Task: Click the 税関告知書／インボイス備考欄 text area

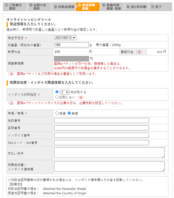Action: point(109,166)
